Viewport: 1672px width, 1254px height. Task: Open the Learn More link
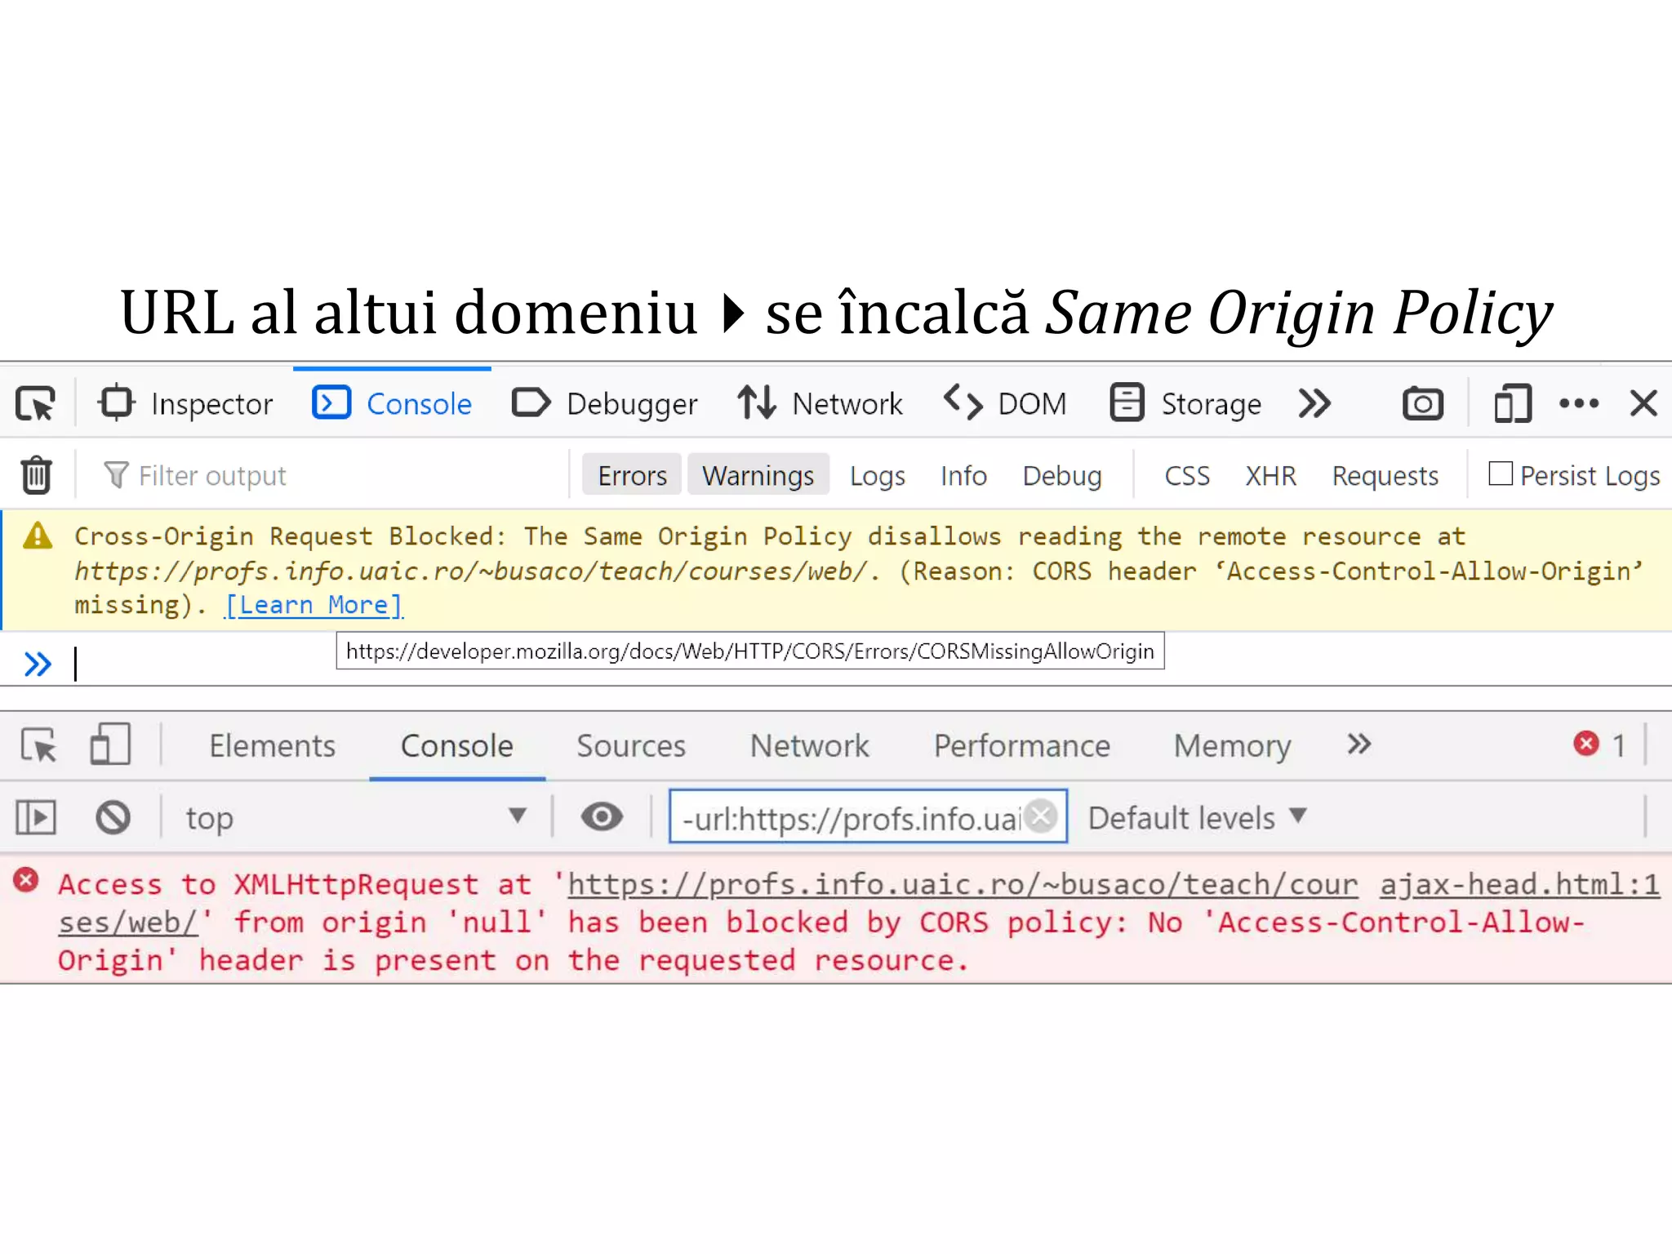pos(313,605)
